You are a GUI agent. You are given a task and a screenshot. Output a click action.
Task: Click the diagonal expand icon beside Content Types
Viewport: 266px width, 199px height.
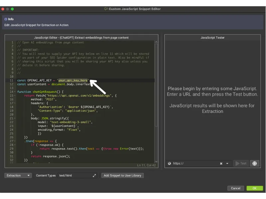(x=94, y=175)
